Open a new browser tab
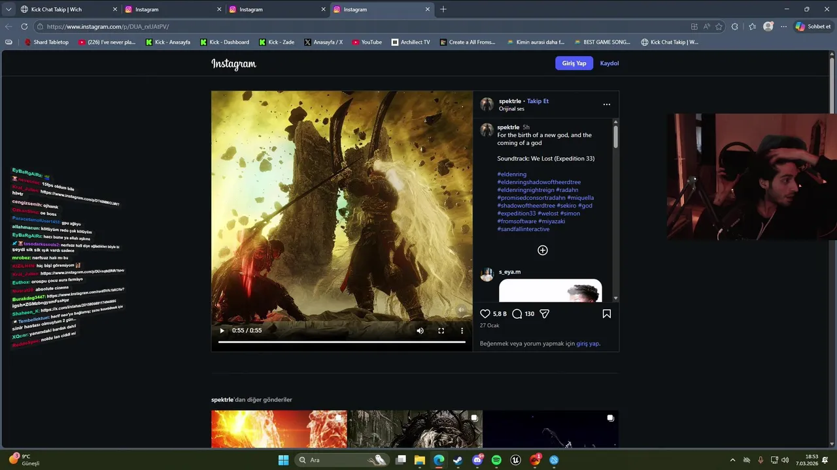The height and width of the screenshot is (470, 837). click(443, 9)
